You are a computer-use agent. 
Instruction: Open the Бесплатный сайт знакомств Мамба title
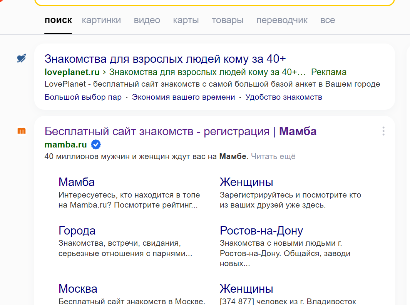pyautogui.click(x=181, y=131)
